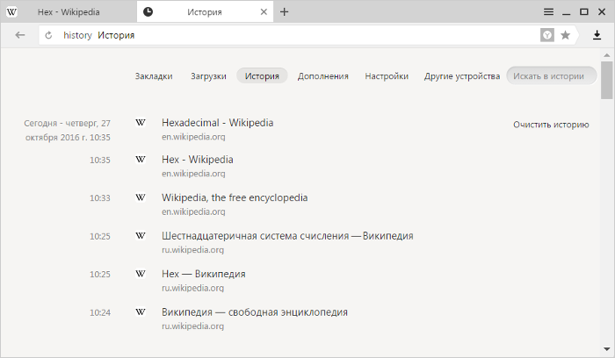Click favicon beside Википедия — свободная энциклопедия
The height and width of the screenshot is (358, 615).
(141, 311)
